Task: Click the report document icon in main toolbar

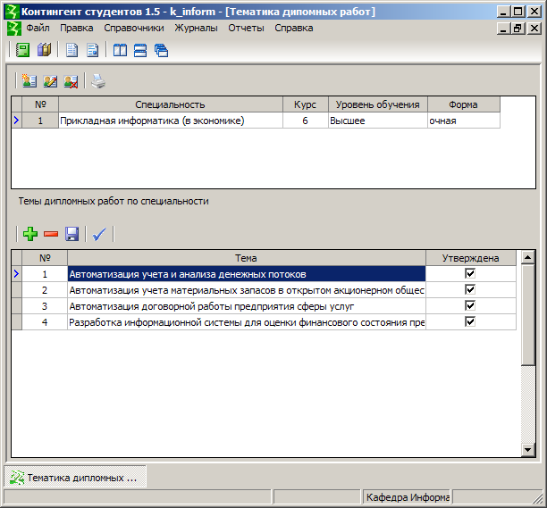Action: coord(92,50)
